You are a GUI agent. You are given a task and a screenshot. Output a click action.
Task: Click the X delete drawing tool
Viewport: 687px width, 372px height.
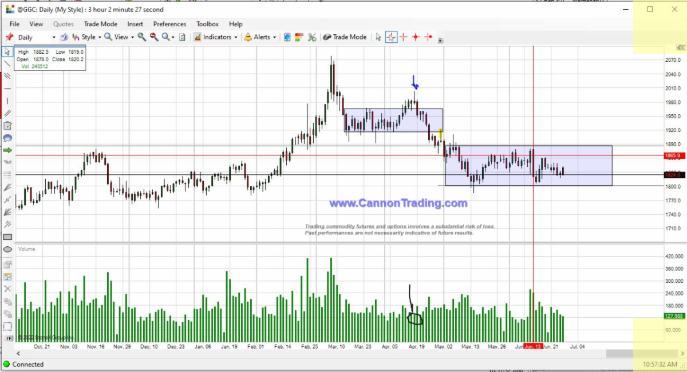pyautogui.click(x=7, y=289)
